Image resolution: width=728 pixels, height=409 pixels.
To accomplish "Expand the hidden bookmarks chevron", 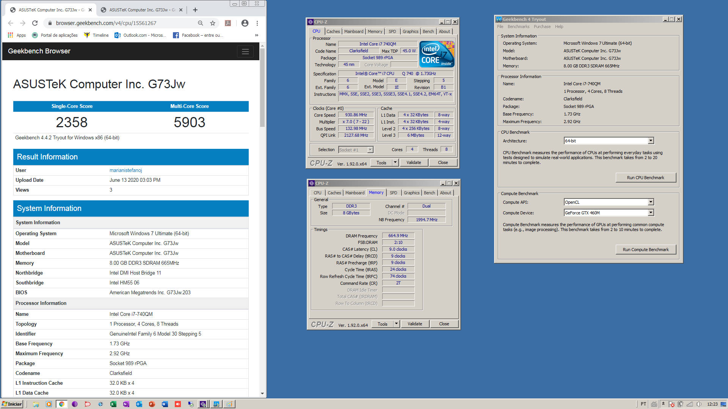I will (x=257, y=35).
